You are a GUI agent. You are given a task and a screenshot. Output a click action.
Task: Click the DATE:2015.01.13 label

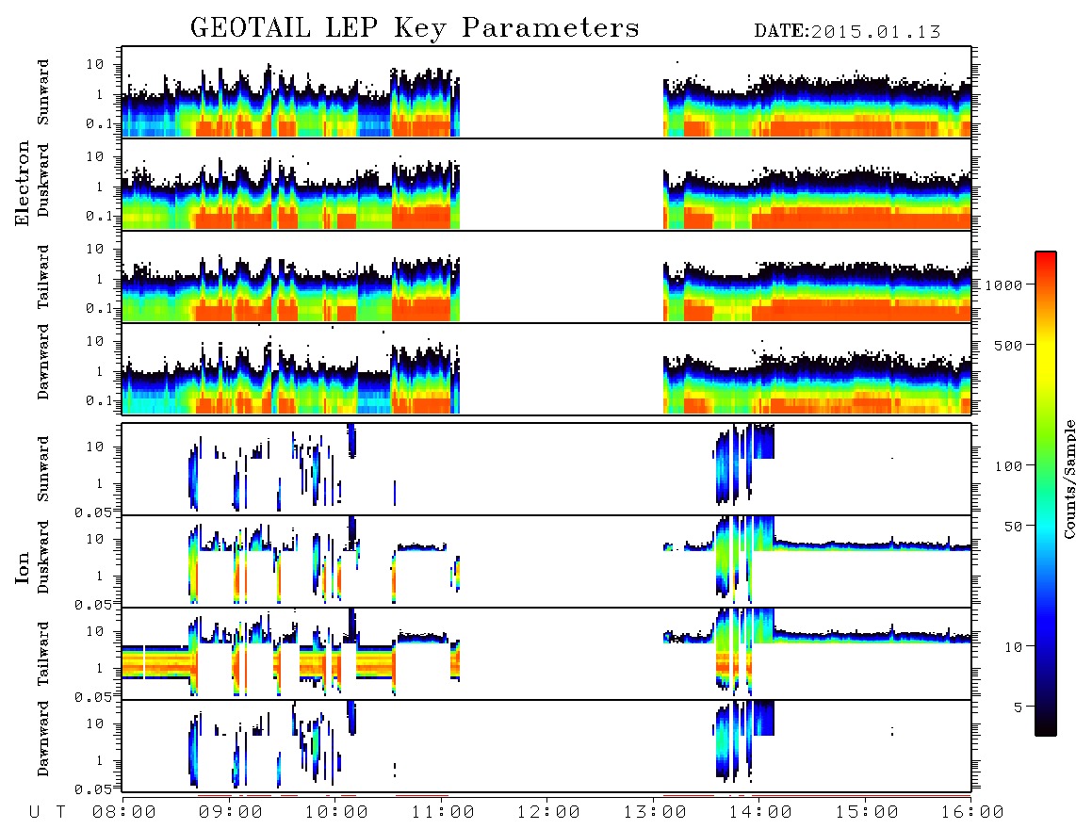[x=847, y=32]
